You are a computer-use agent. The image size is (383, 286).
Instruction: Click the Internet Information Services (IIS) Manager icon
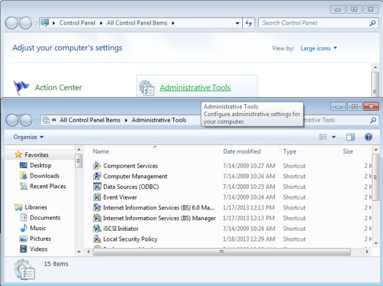click(97, 218)
